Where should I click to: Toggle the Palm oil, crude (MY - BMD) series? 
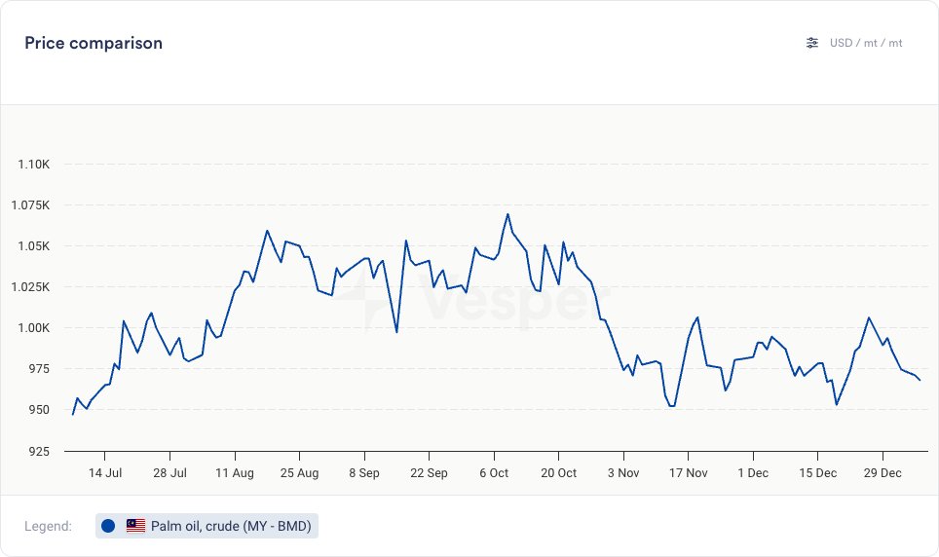pos(232,526)
